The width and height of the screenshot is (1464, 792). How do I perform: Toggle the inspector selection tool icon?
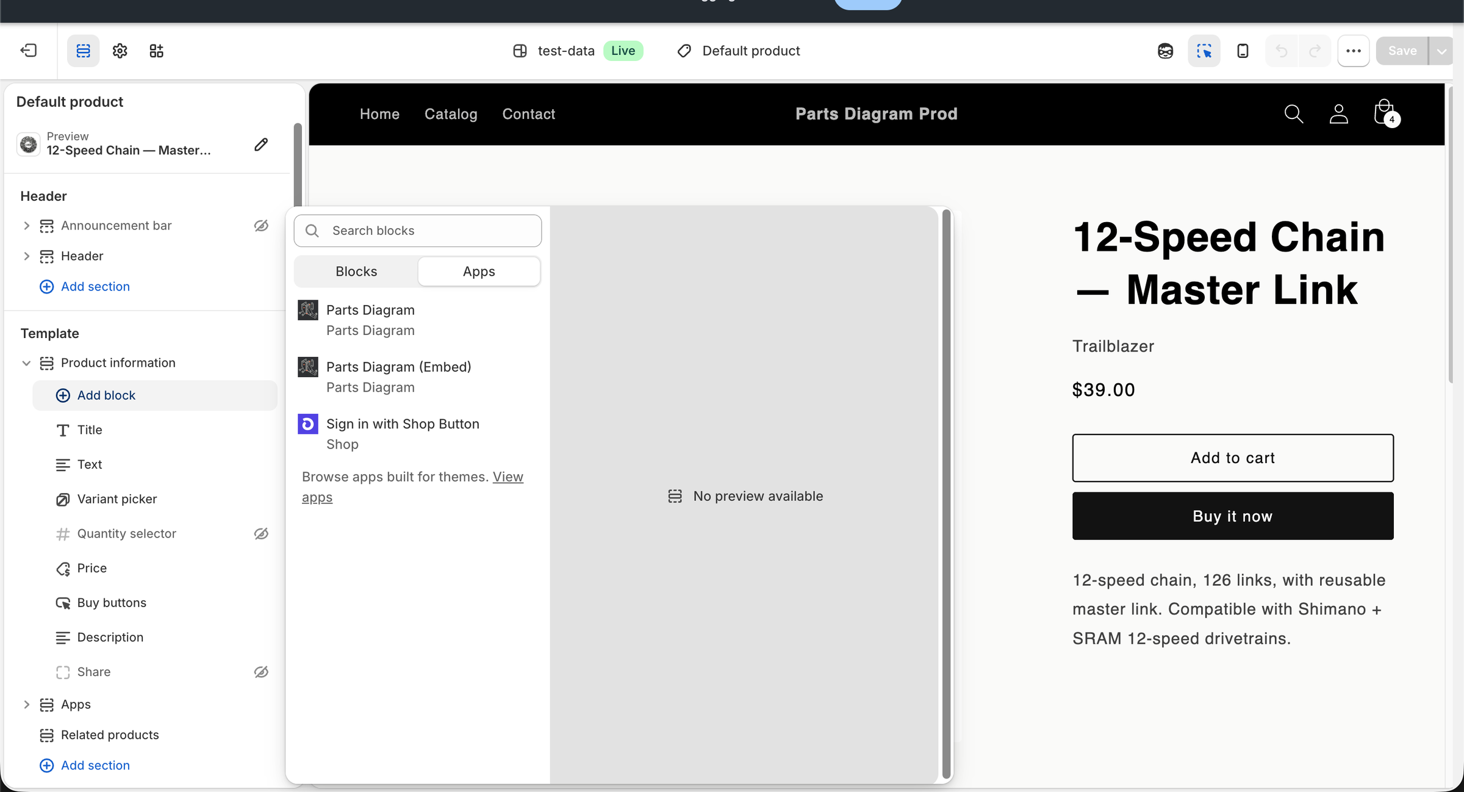[x=1204, y=51]
